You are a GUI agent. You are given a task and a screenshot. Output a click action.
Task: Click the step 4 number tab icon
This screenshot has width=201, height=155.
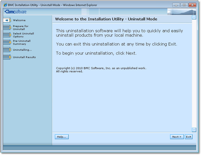[7, 42]
